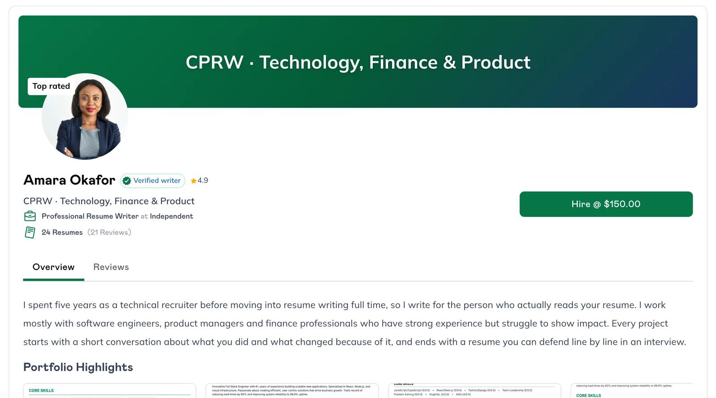This screenshot has height=398, width=716.
Task: Select the Overview tab
Action: click(54, 267)
